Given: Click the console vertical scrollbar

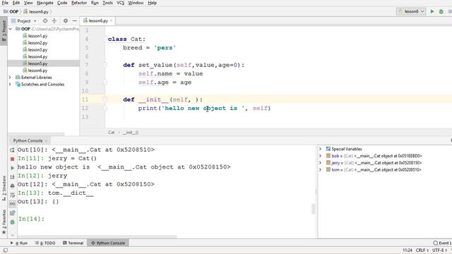Looking at the screenshot, I should click(x=314, y=209).
